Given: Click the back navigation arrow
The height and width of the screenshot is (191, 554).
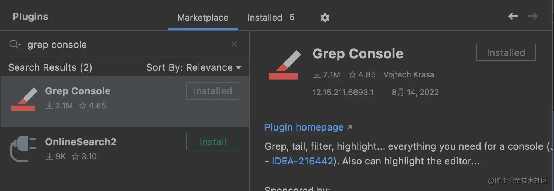Looking at the screenshot, I should [513, 16].
